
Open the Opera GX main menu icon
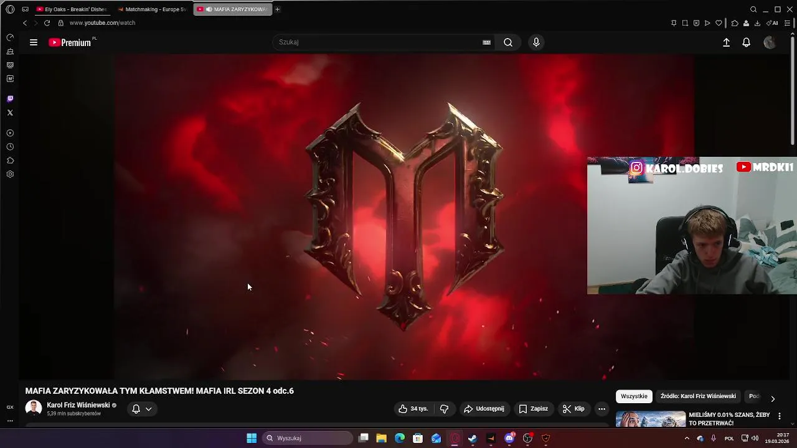click(10, 9)
